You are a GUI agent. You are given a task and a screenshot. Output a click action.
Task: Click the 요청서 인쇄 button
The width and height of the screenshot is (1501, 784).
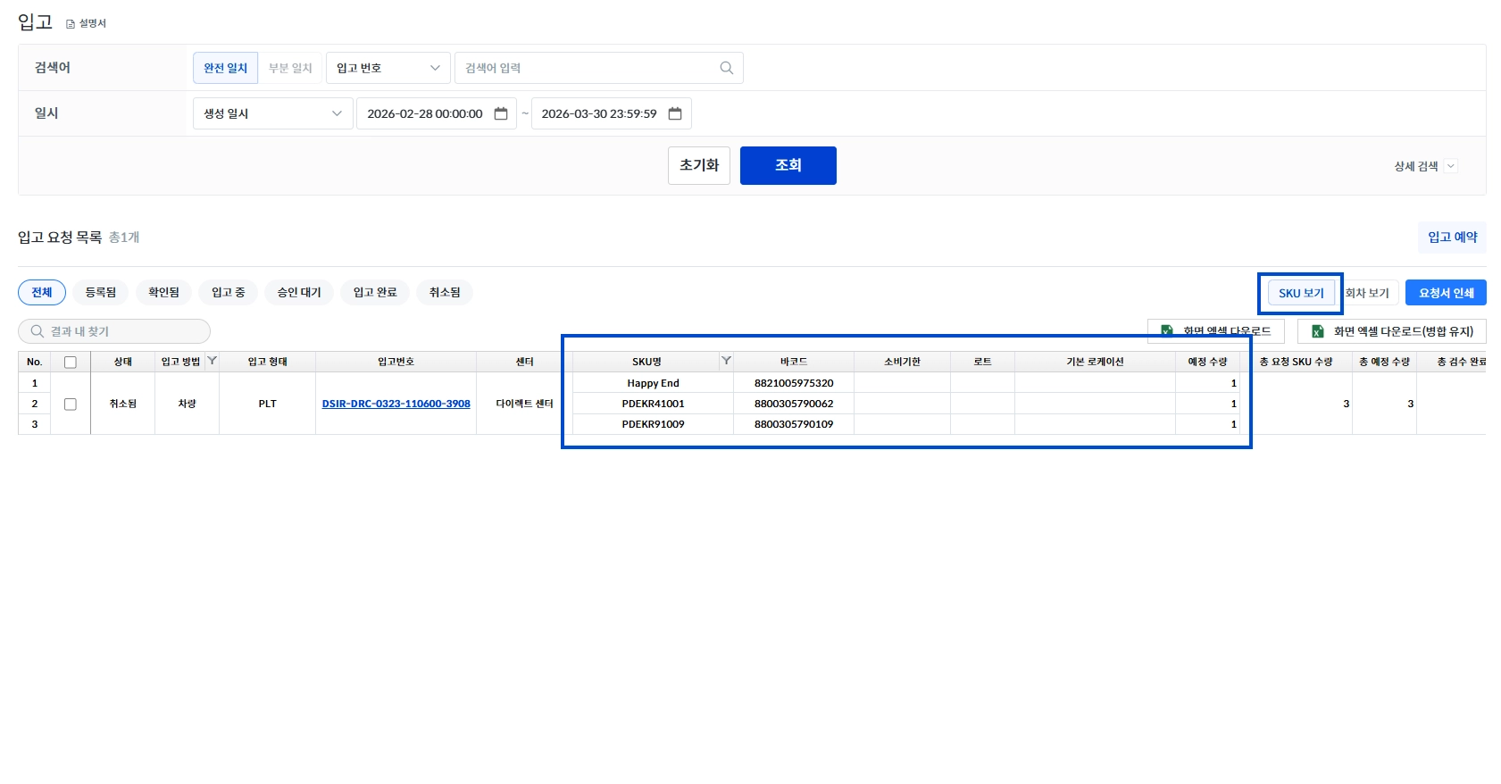pyautogui.click(x=1446, y=293)
